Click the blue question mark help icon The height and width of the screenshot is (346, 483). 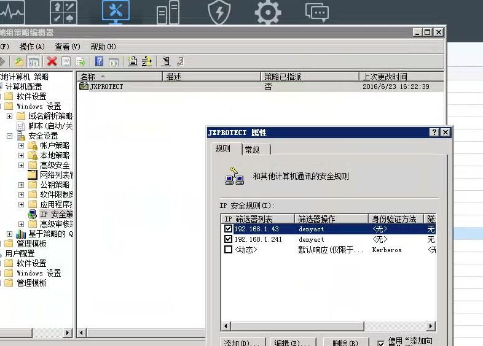click(99, 61)
